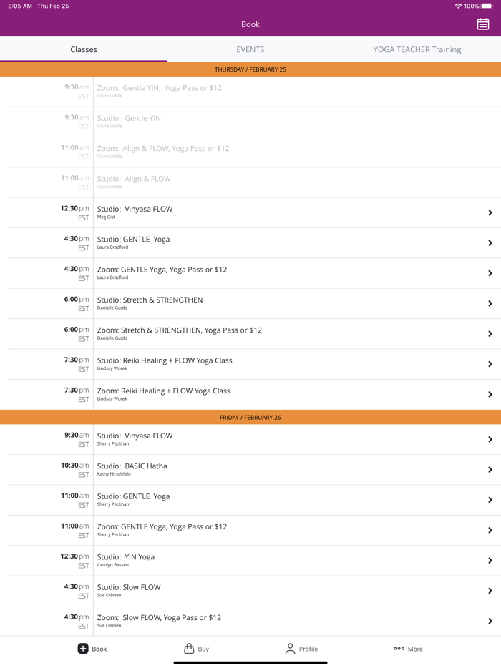Tap the Book plus icon
Screen dimensions: 501x668
point(83,649)
